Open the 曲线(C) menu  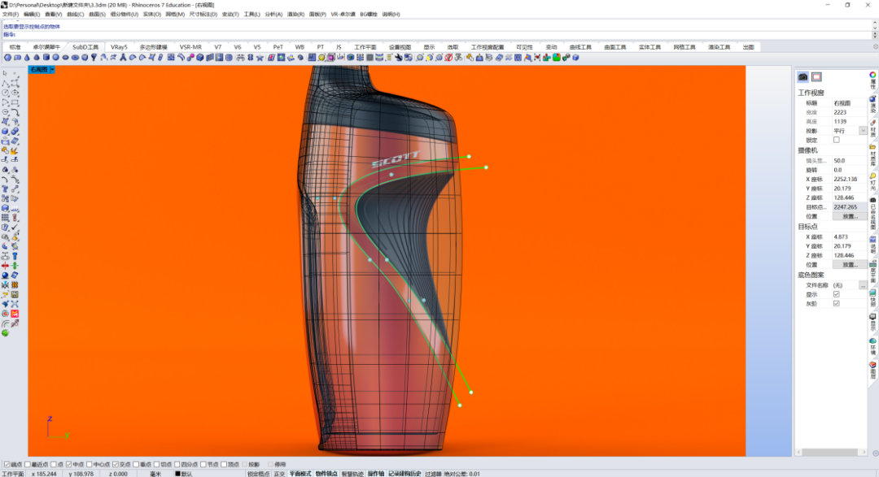(x=75, y=14)
